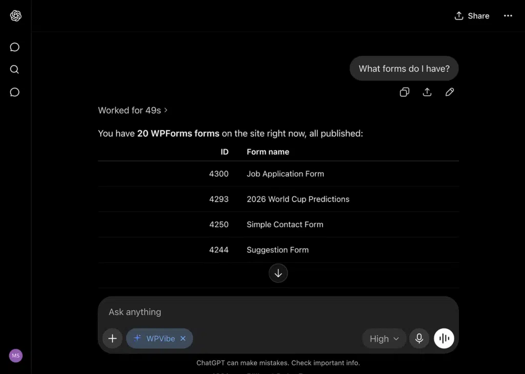Image resolution: width=525 pixels, height=374 pixels.
Task: Copy the user message with the copy icon
Action: [x=405, y=92]
